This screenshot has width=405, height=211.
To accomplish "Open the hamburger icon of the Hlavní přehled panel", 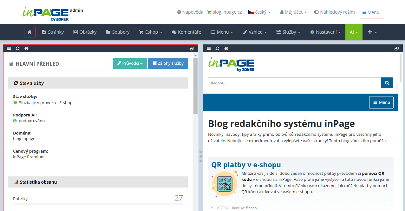I will click(9, 49).
